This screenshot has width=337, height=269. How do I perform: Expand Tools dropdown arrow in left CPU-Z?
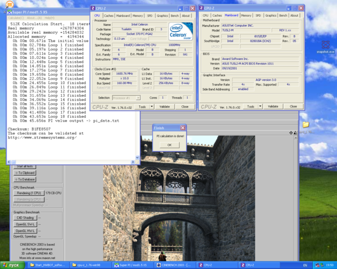point(152,106)
